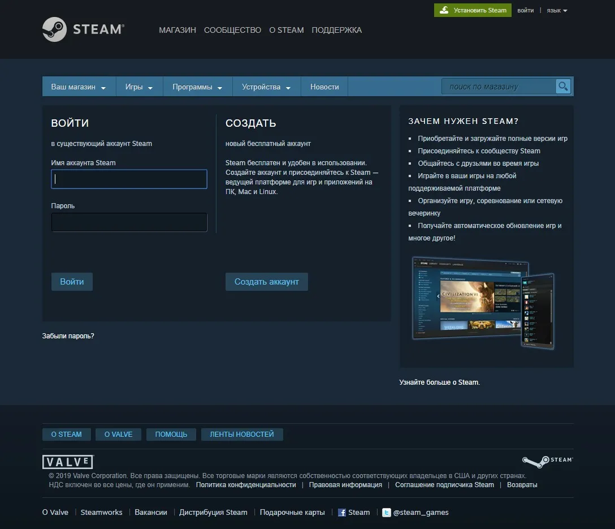The width and height of the screenshot is (615, 529).
Task: Expand the Ваш магазин menu
Action: tap(79, 87)
